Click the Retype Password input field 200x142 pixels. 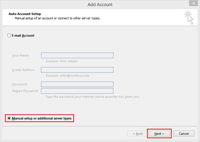[x=77, y=91]
